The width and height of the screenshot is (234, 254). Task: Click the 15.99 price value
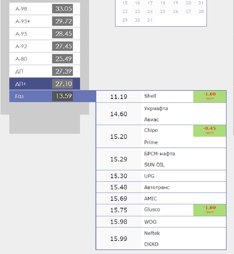tap(119, 239)
